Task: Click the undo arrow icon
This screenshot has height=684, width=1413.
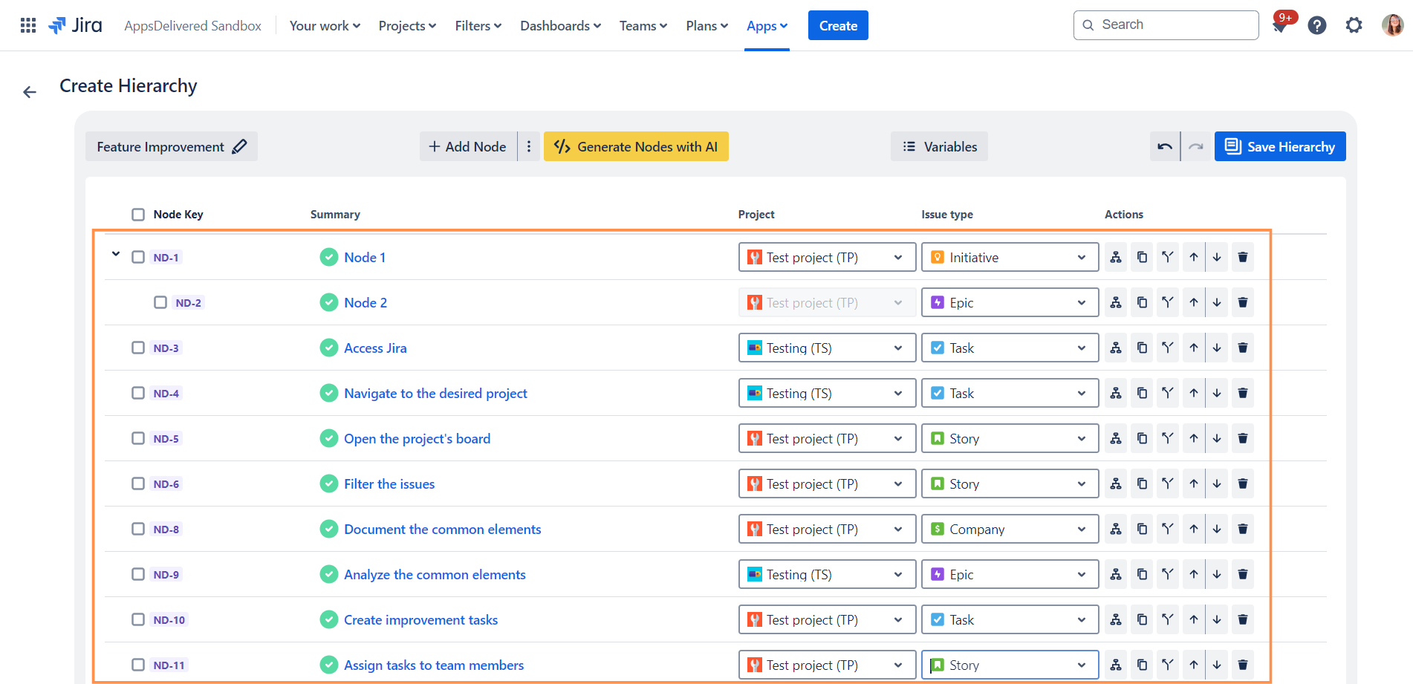Action: click(1164, 147)
